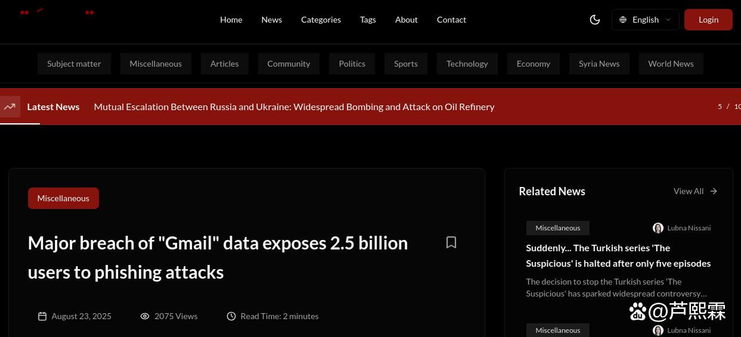The width and height of the screenshot is (741, 337).
Task: Click the site logo in the header
Action: [57, 12]
